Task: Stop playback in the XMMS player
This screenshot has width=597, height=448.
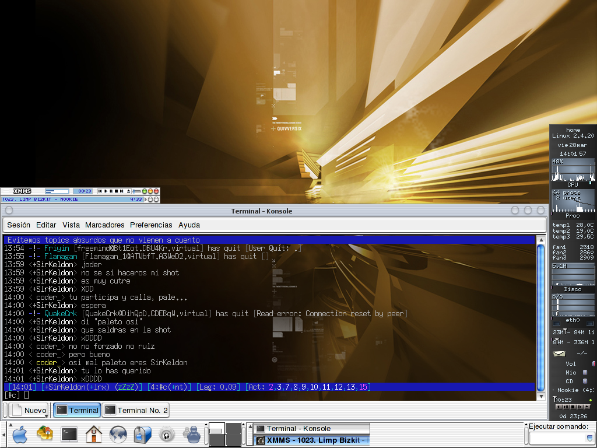Action: click(116, 191)
